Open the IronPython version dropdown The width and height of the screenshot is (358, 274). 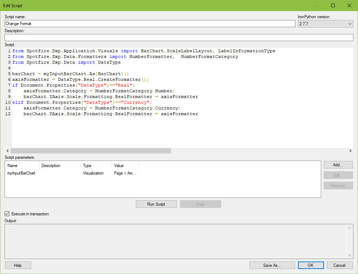(349, 24)
